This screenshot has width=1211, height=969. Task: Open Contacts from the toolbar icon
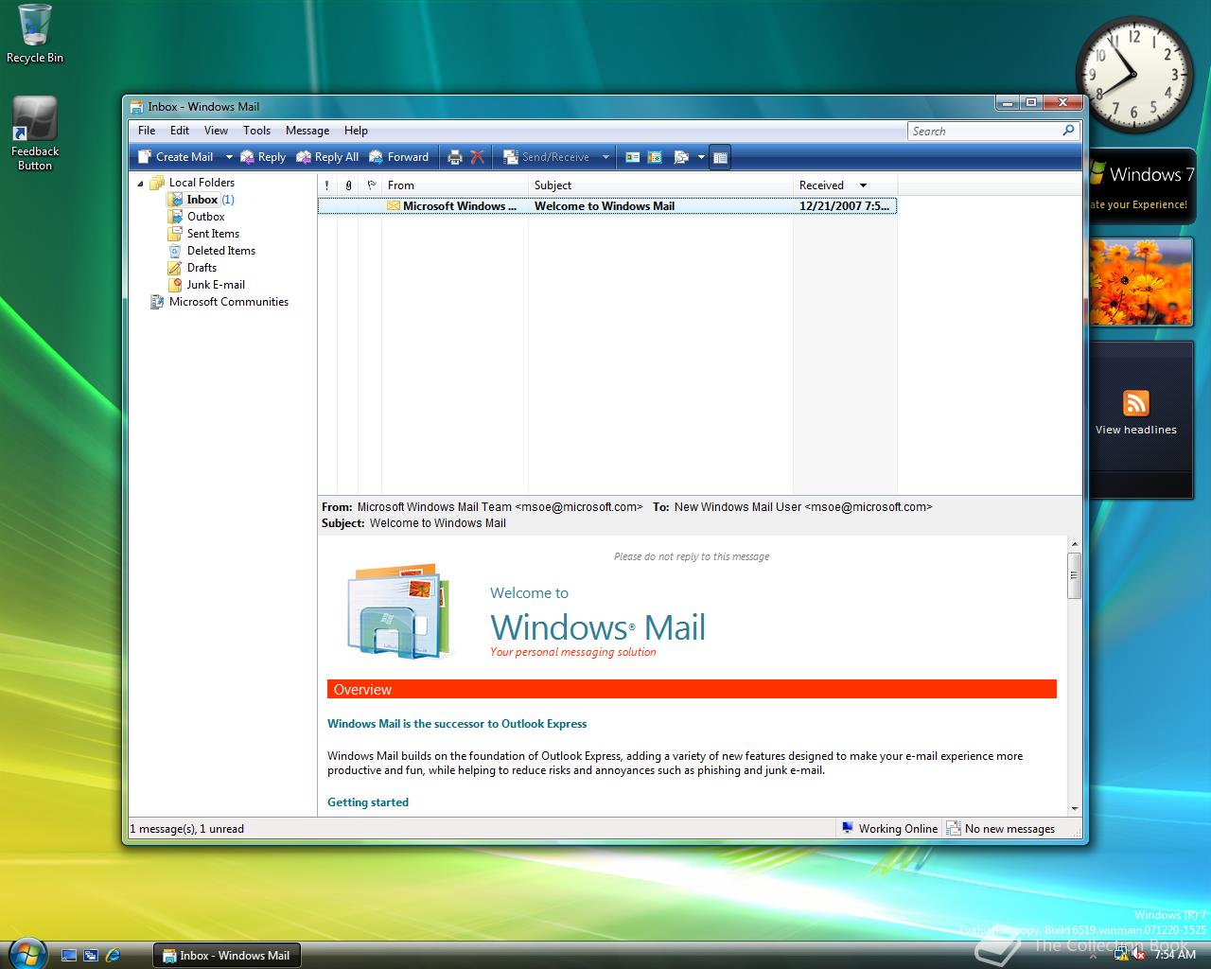(632, 157)
